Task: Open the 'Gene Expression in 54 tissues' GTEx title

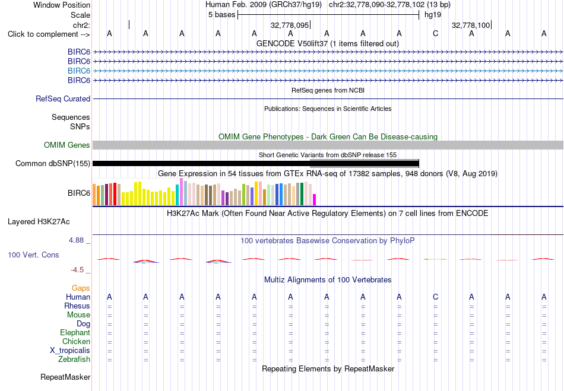Action: coord(328,174)
